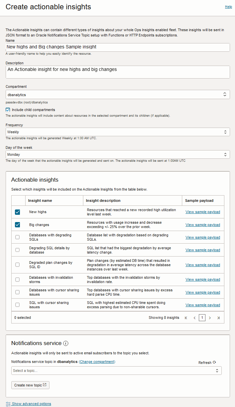Screen dimensions: 235x407
Task: Open the Help link
Action: [228, 7]
